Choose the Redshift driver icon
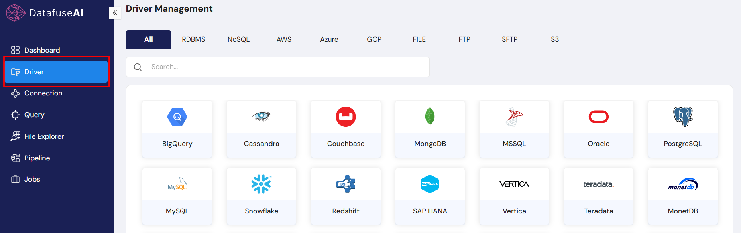Screen dimensions: 741x233 click(x=346, y=184)
